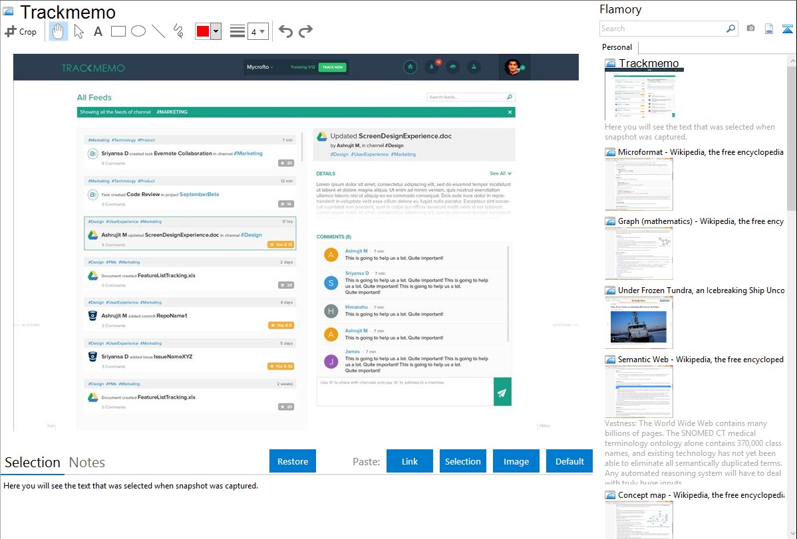The image size is (797, 539).
Task: Redo the last edit
Action: coord(305,31)
